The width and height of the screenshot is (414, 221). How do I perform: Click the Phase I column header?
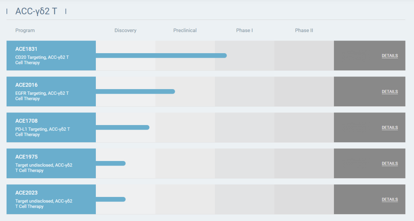tap(245, 31)
